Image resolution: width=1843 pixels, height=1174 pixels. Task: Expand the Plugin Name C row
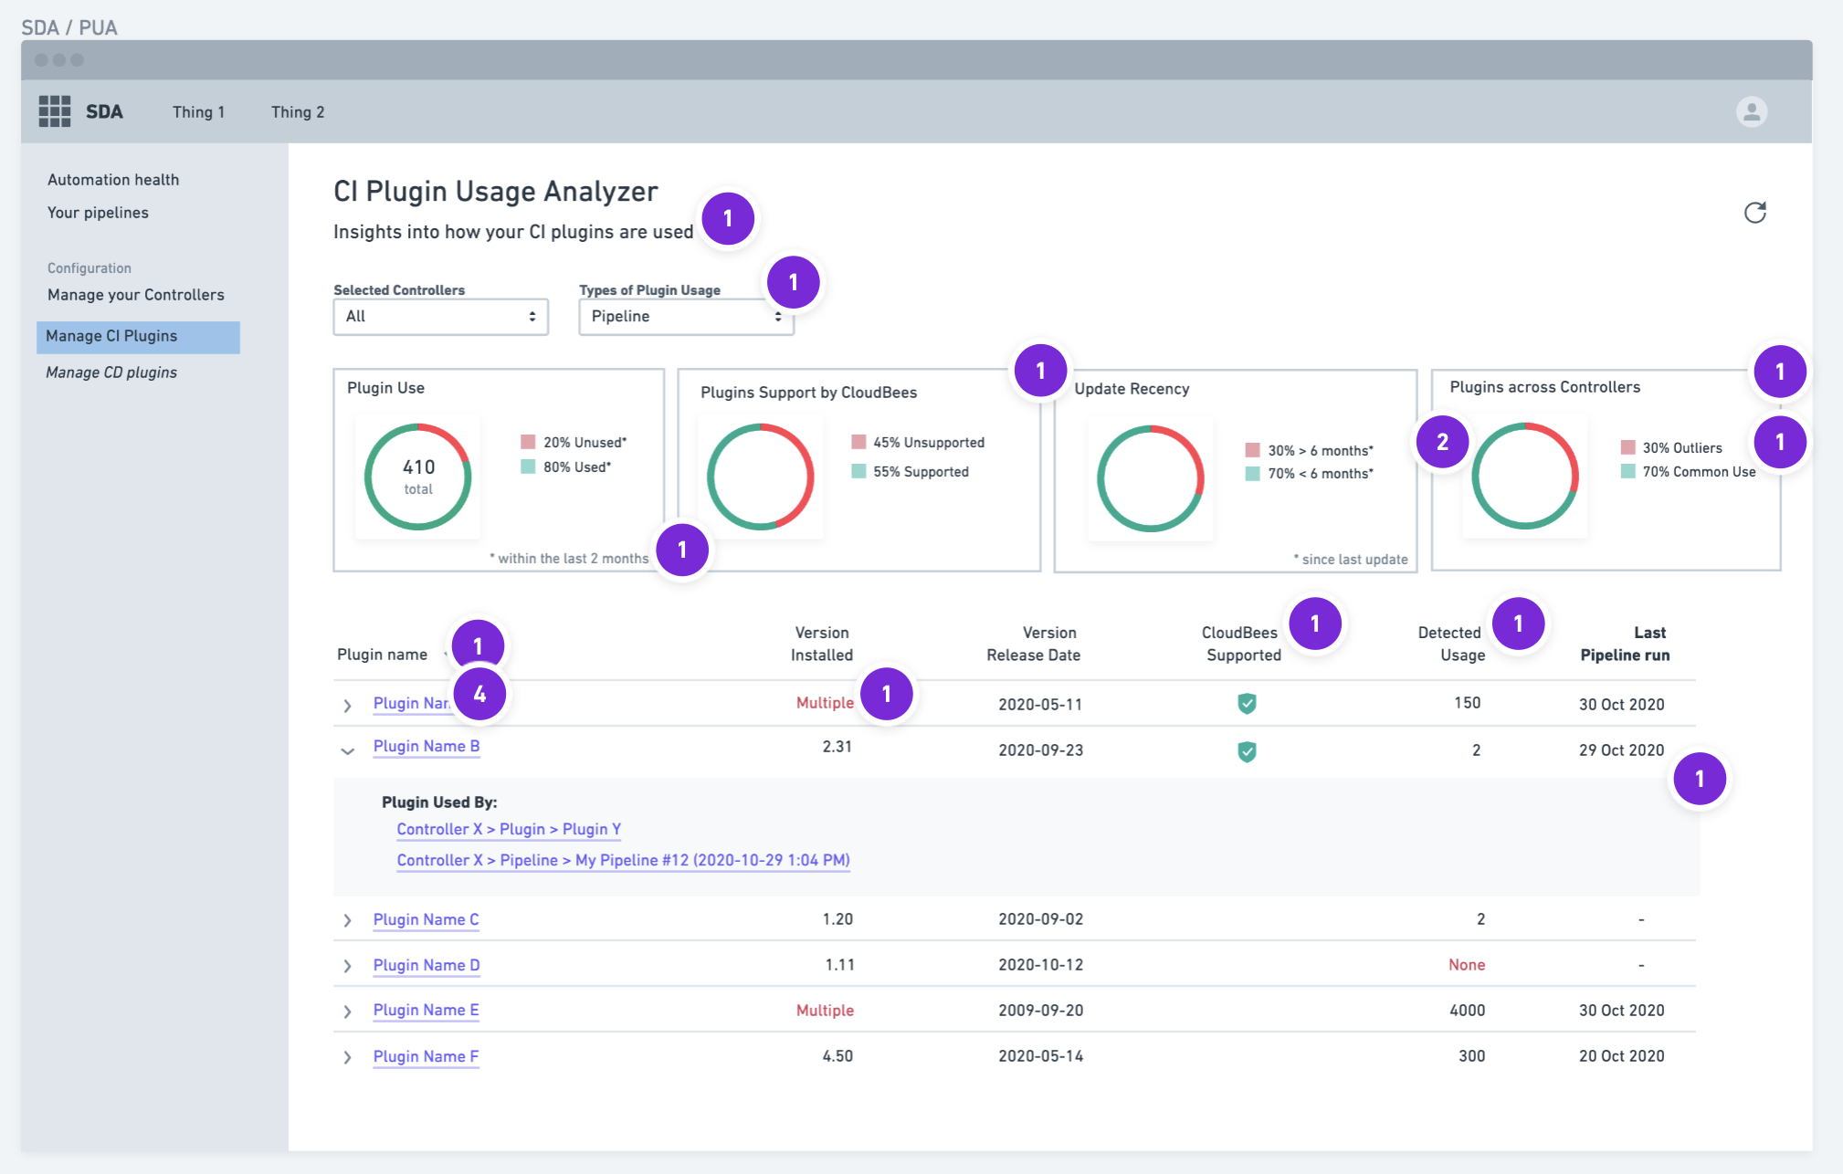coord(347,920)
